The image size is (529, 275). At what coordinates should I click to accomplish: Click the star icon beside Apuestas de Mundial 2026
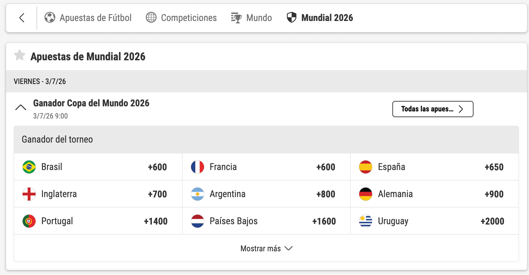click(x=19, y=55)
